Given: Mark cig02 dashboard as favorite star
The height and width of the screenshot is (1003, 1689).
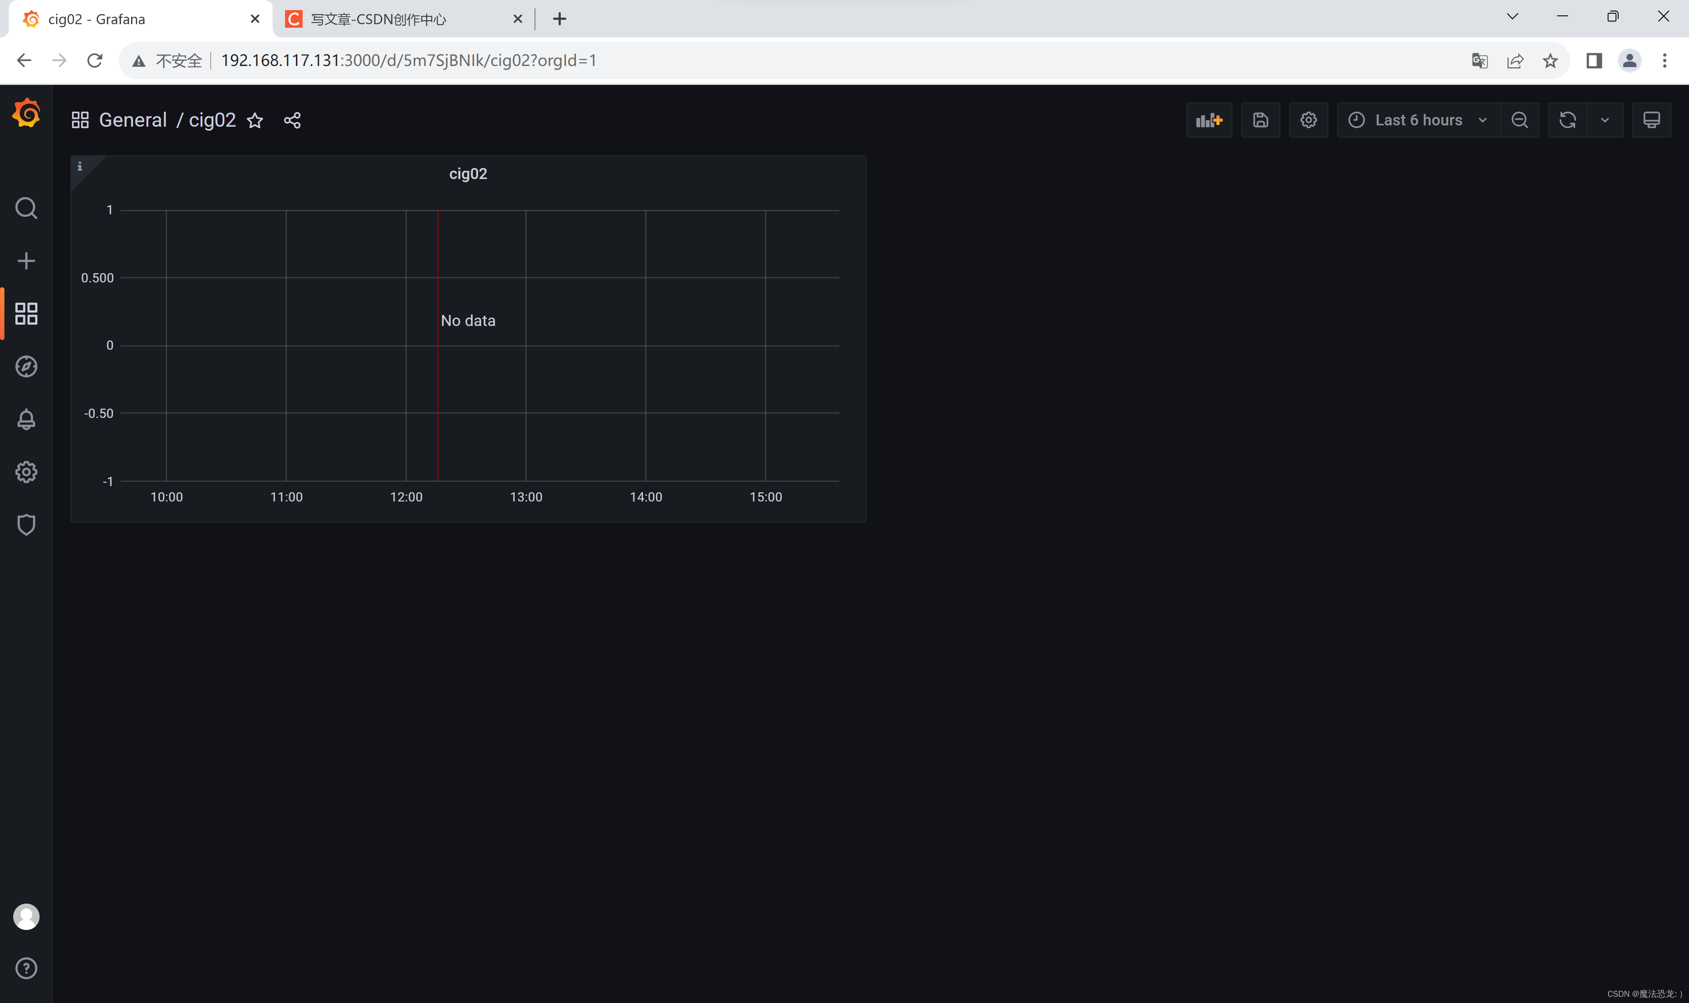Looking at the screenshot, I should pos(255,120).
